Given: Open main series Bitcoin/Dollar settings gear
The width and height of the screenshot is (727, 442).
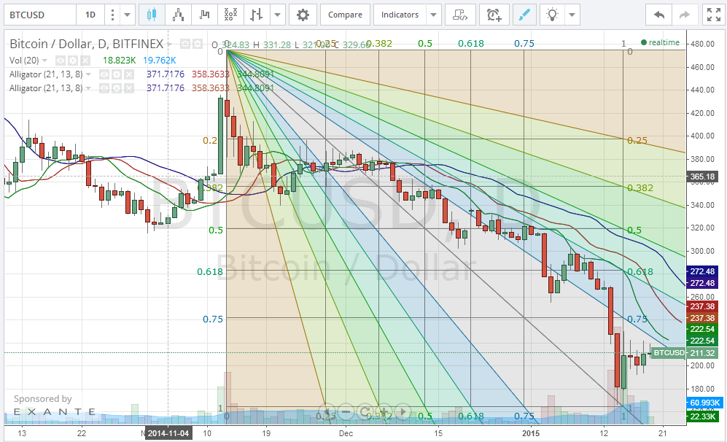Looking at the screenshot, I should coord(198,44).
